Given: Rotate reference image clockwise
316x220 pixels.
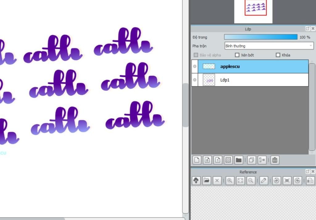Looking at the screenshot, I should coord(297,181).
